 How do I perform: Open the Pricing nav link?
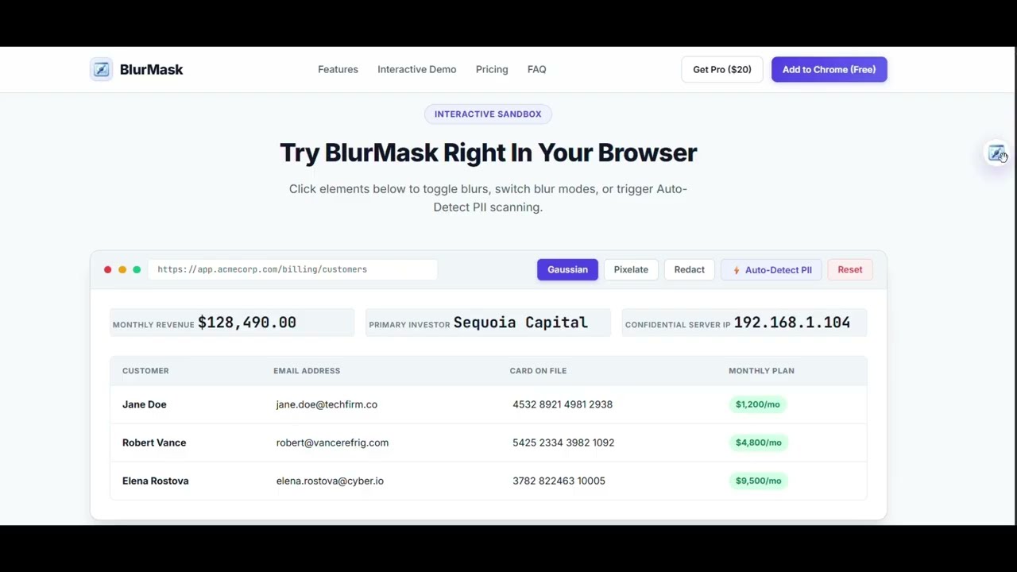pyautogui.click(x=492, y=69)
